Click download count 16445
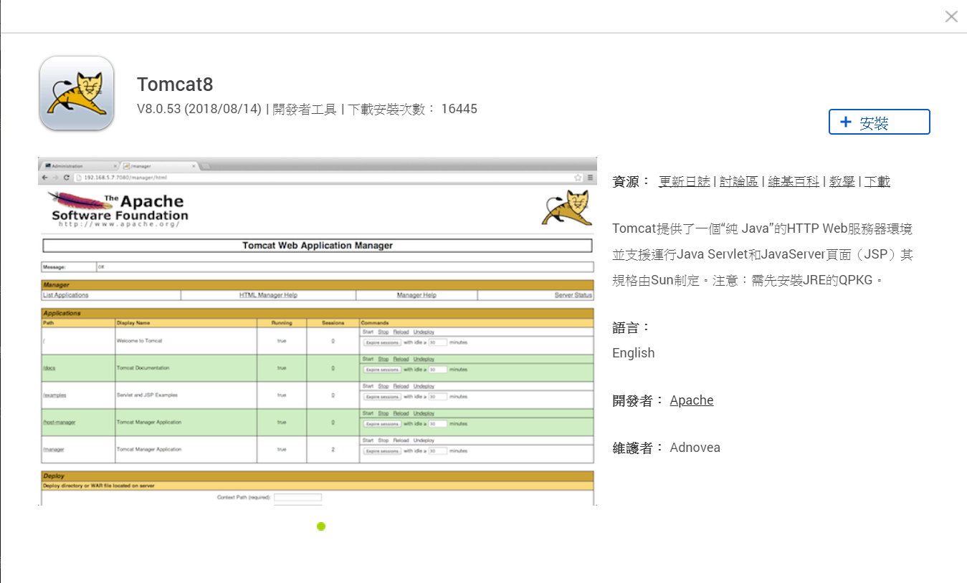Image resolution: width=967 pixels, height=583 pixels. point(459,110)
